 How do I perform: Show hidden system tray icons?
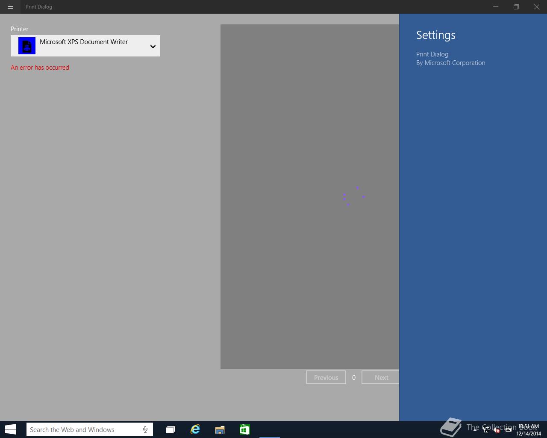pos(475,430)
